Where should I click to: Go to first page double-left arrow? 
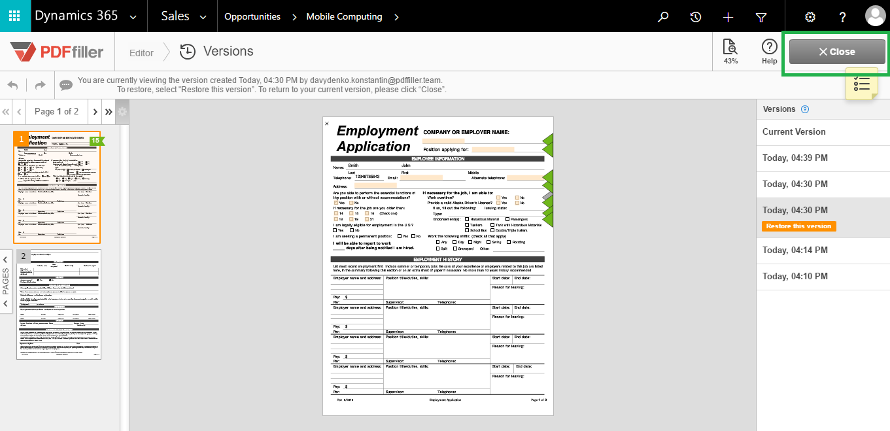(6, 112)
